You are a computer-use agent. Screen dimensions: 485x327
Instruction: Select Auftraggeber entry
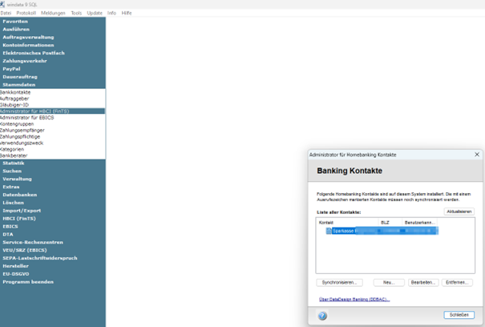pos(53,99)
